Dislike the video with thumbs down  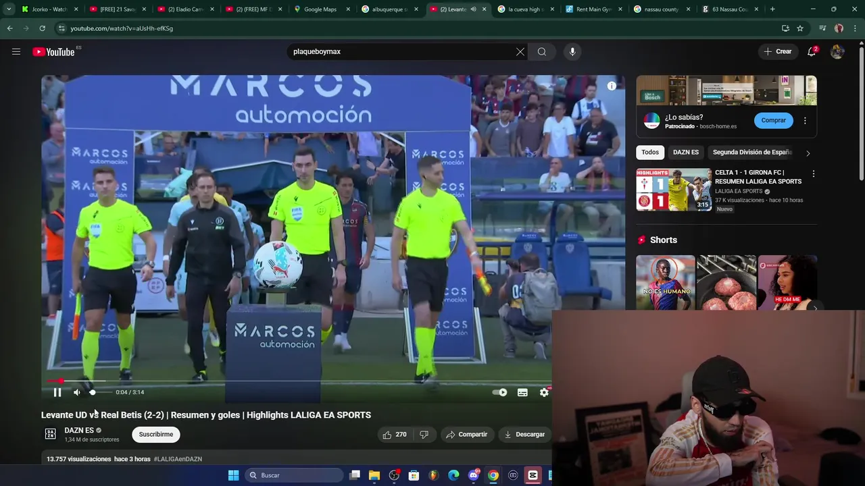point(424,435)
